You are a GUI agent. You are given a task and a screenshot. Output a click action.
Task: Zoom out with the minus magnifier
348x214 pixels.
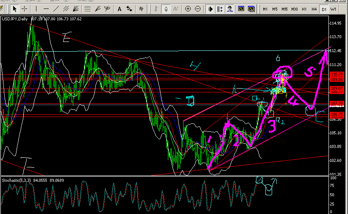198,8
